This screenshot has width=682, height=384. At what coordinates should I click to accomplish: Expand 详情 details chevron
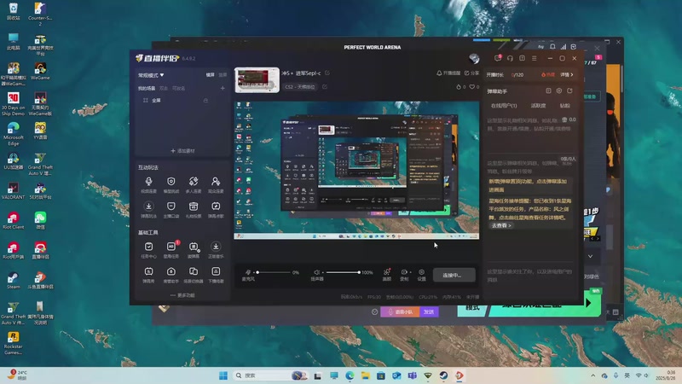[567, 75]
